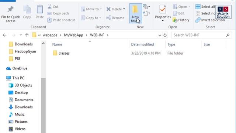Open the Move to dropdown
Image resolution: width=236 pixels, height=133 pixels.
tap(91, 9)
